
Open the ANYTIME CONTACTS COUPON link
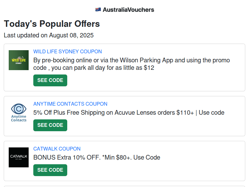[x=70, y=104]
